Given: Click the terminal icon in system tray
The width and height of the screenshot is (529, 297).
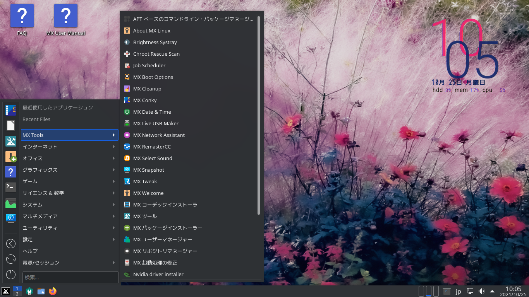Looking at the screenshot, I should coord(447,291).
